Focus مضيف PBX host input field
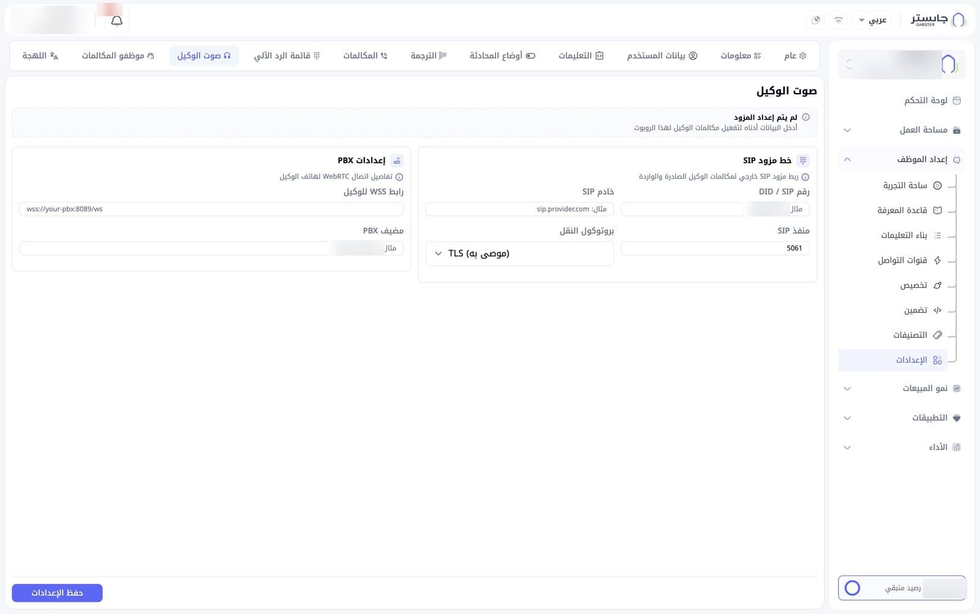The image size is (980, 614). [x=211, y=249]
